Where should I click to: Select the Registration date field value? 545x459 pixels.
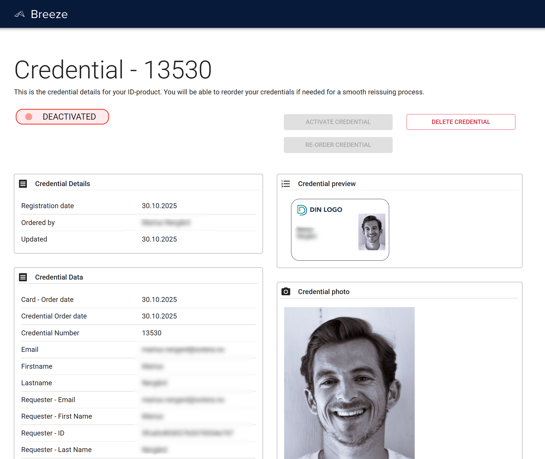(x=159, y=206)
